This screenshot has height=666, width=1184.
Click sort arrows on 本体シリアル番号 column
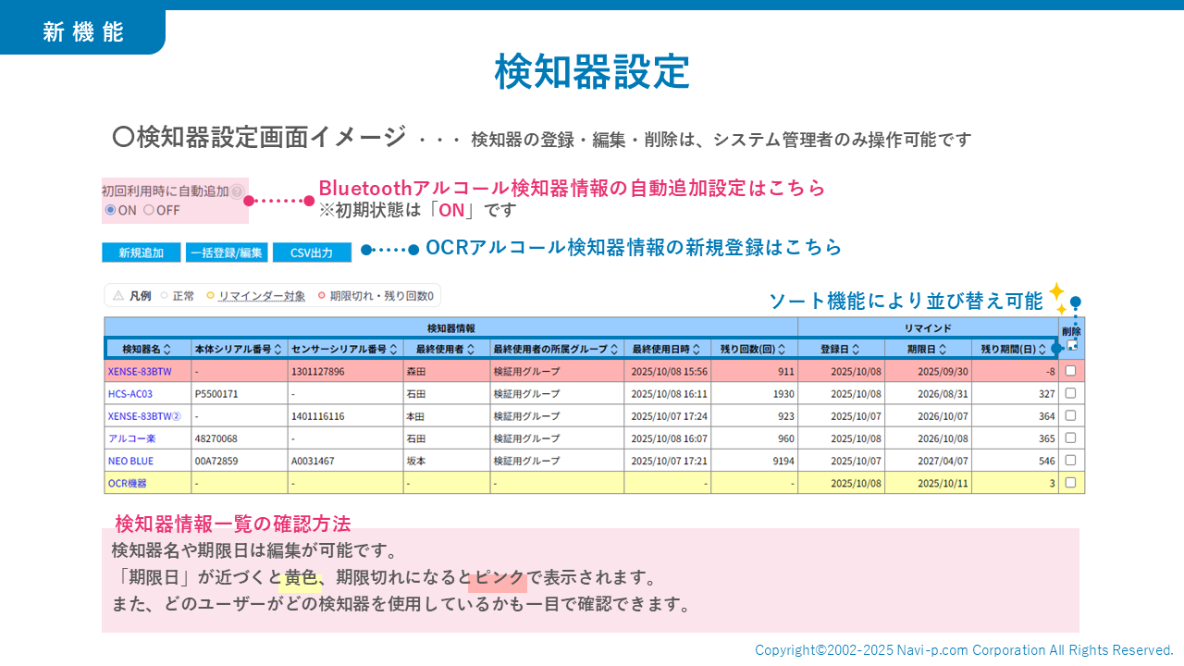279,350
